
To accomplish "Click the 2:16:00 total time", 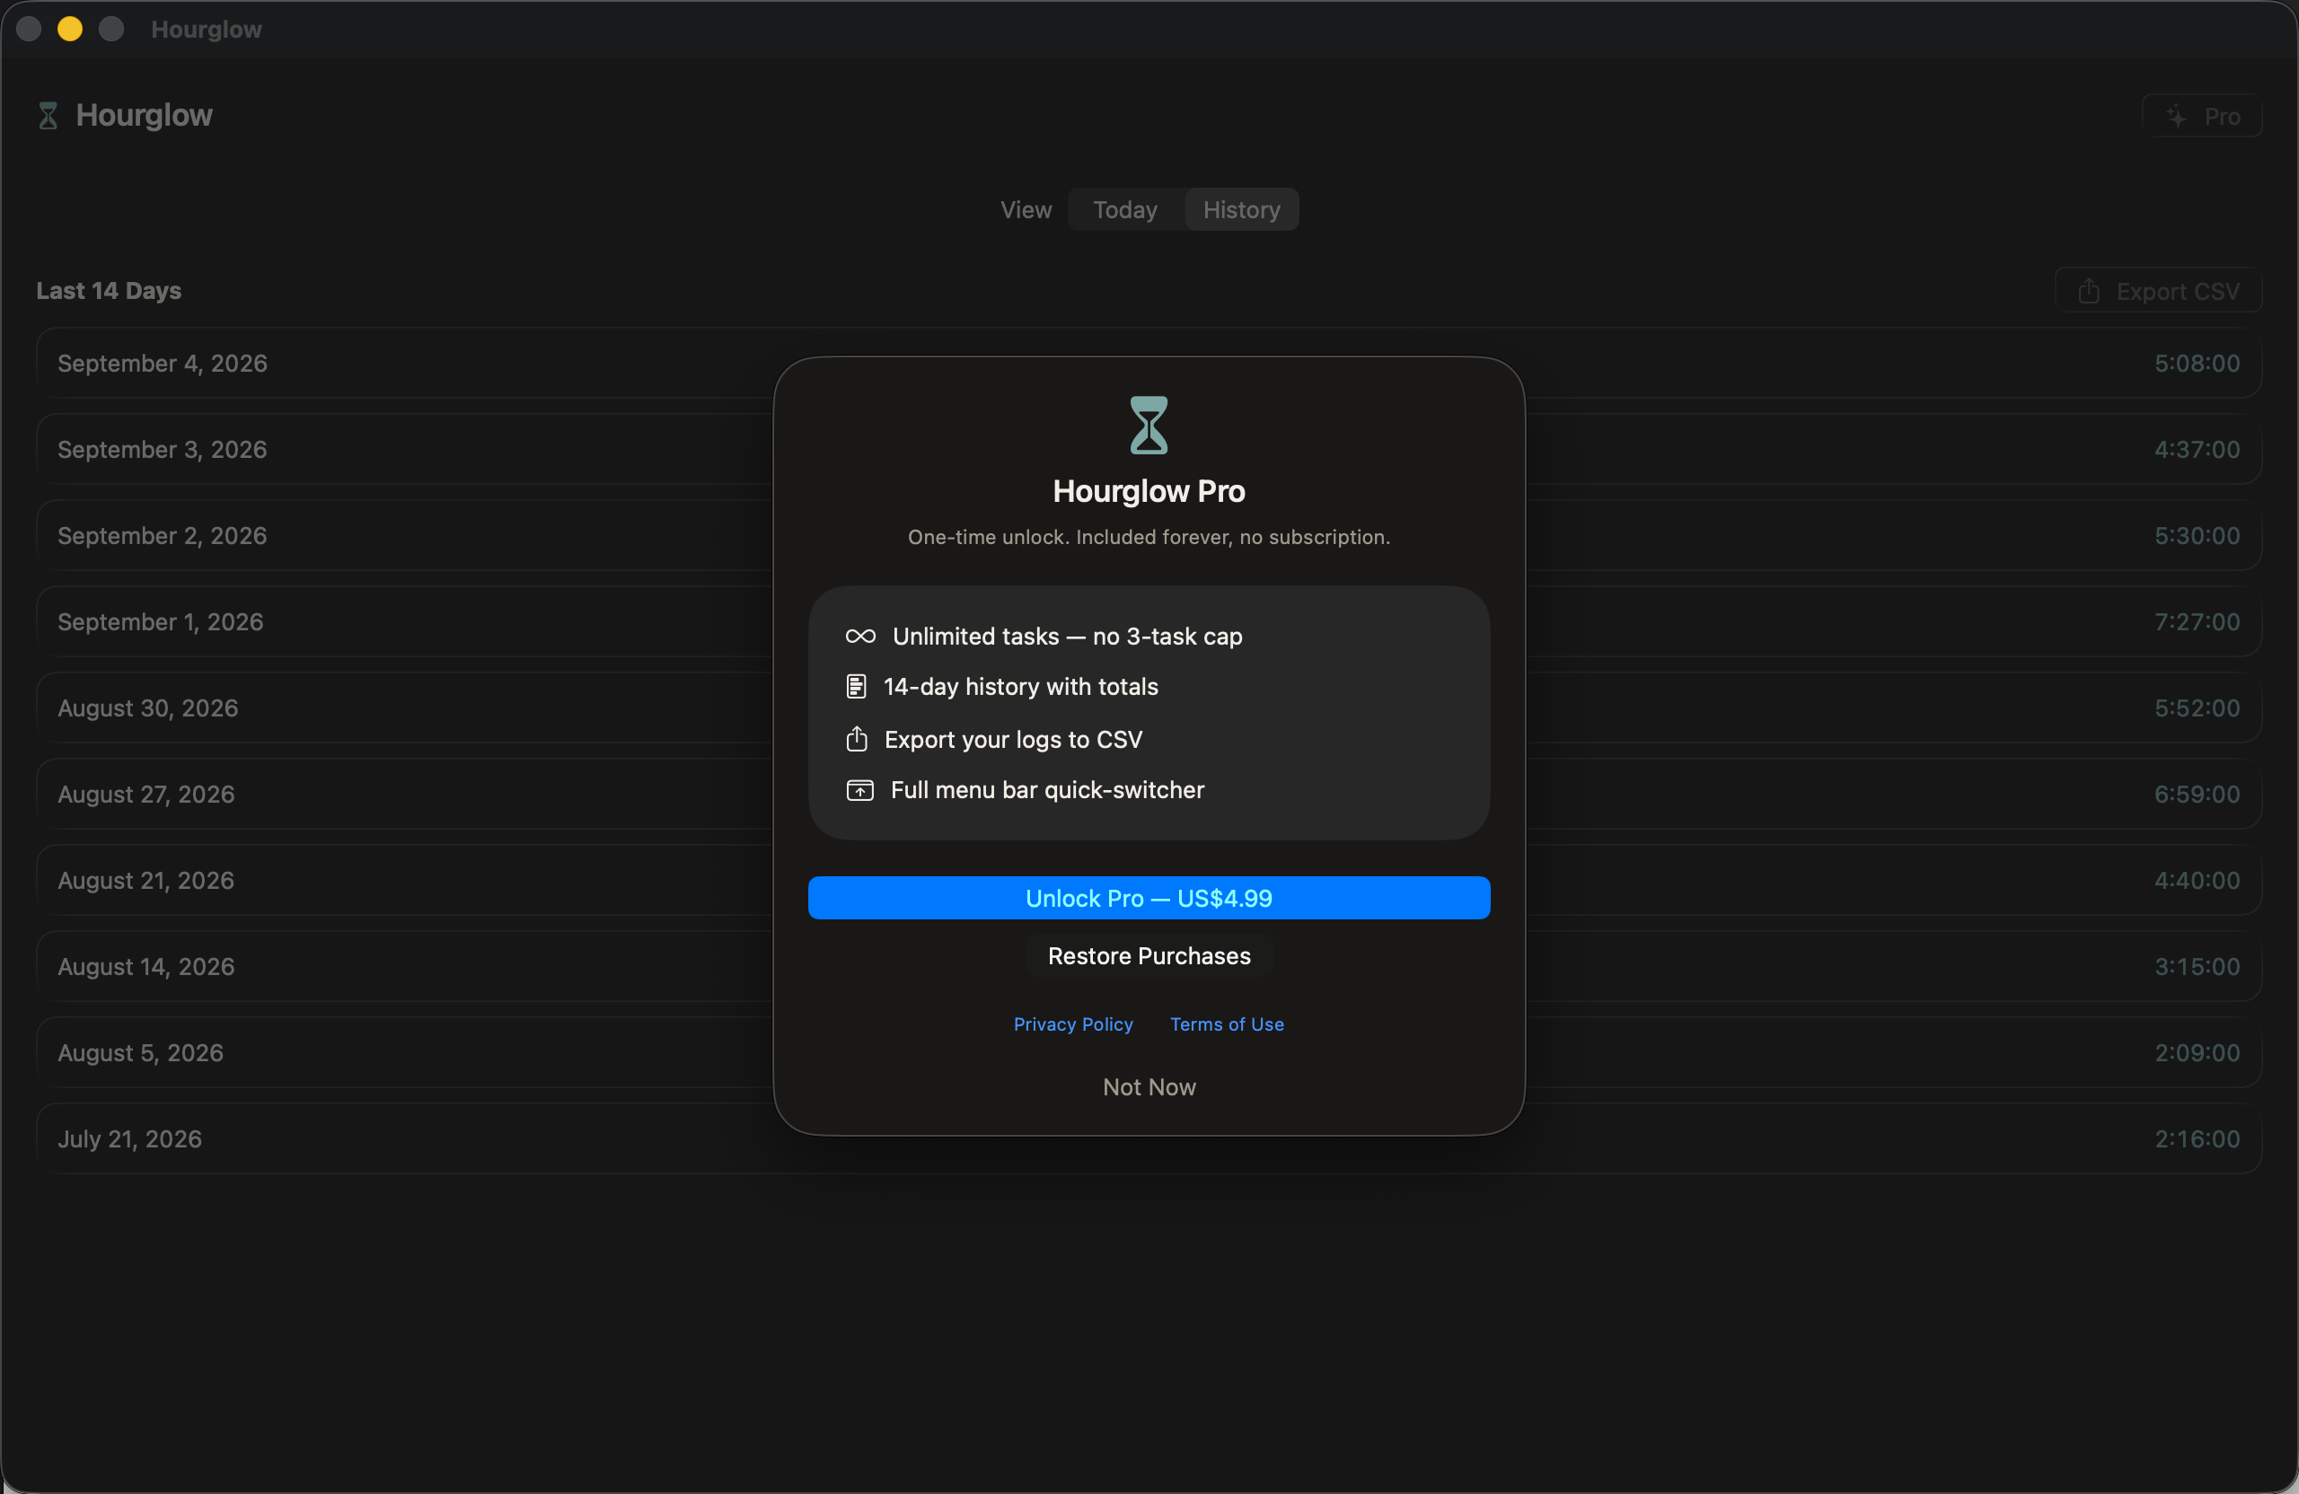I will tap(2197, 1139).
